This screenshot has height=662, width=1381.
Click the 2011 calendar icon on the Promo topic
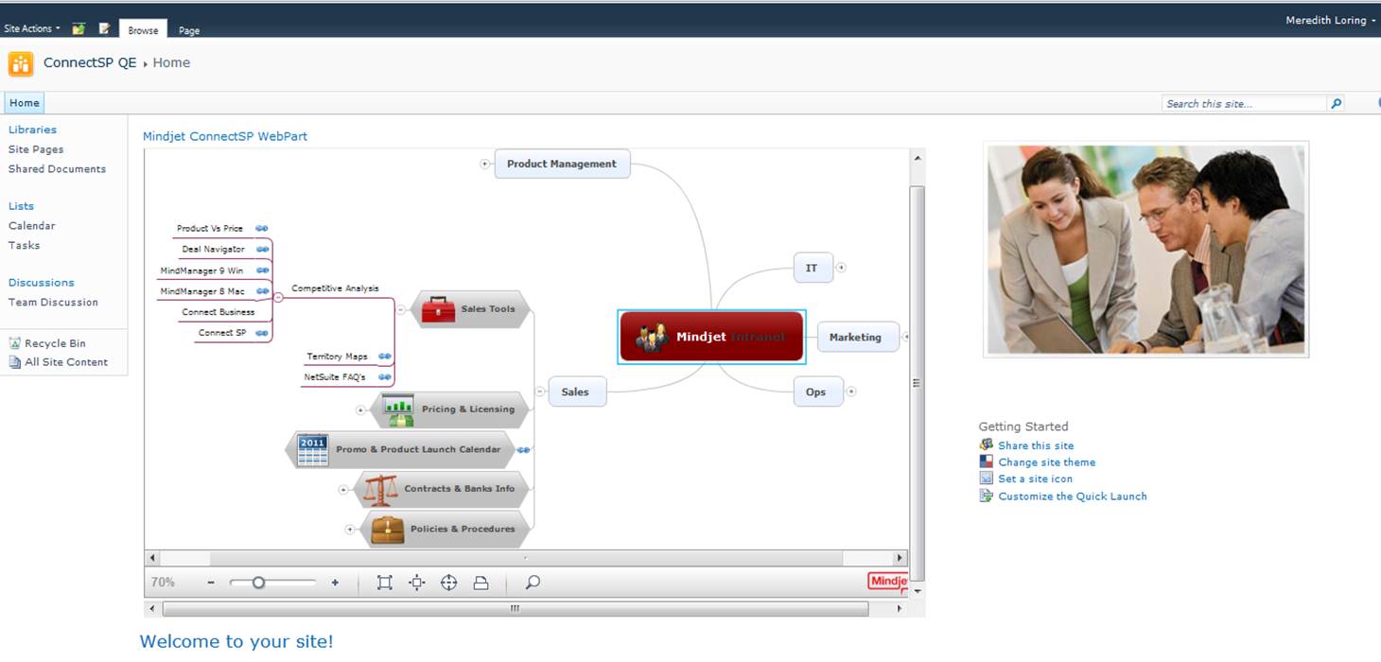(312, 449)
